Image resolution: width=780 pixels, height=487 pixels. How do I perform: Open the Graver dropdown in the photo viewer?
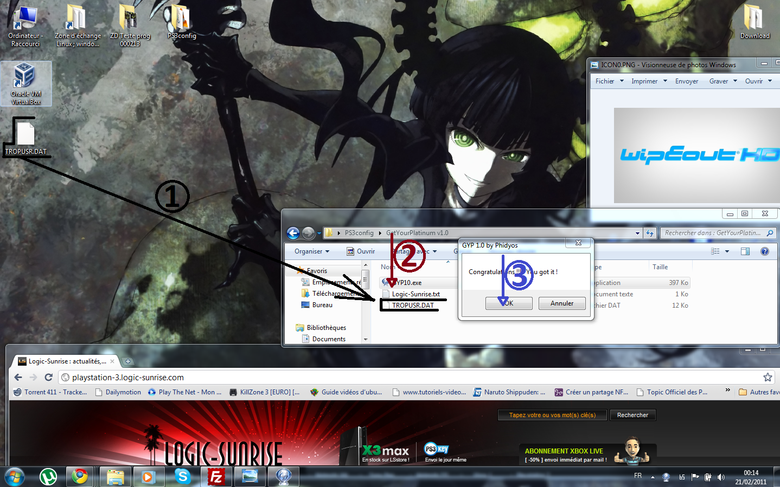[x=723, y=81]
